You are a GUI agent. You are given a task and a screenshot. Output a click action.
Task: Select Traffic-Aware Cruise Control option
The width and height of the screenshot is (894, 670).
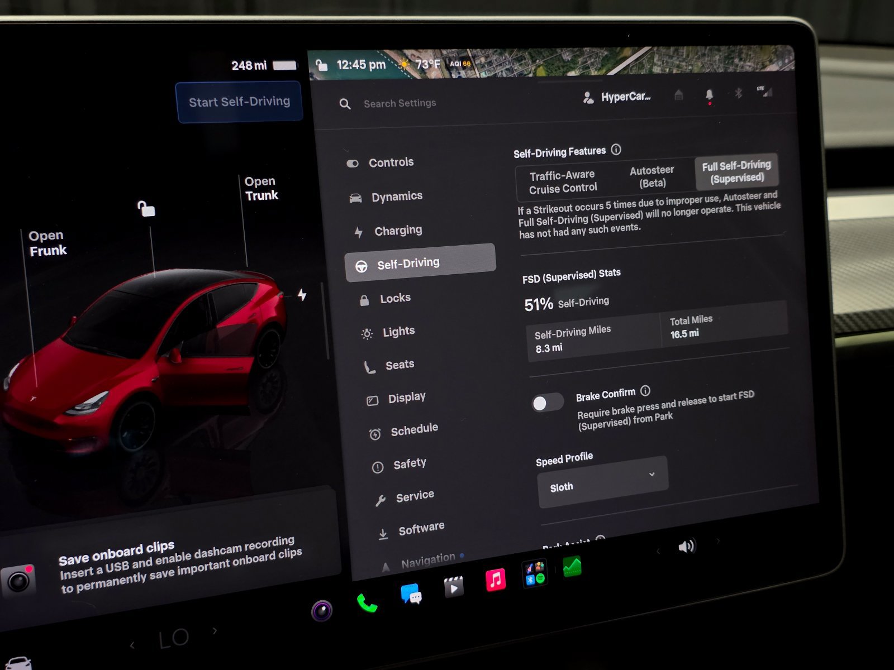pos(563,182)
